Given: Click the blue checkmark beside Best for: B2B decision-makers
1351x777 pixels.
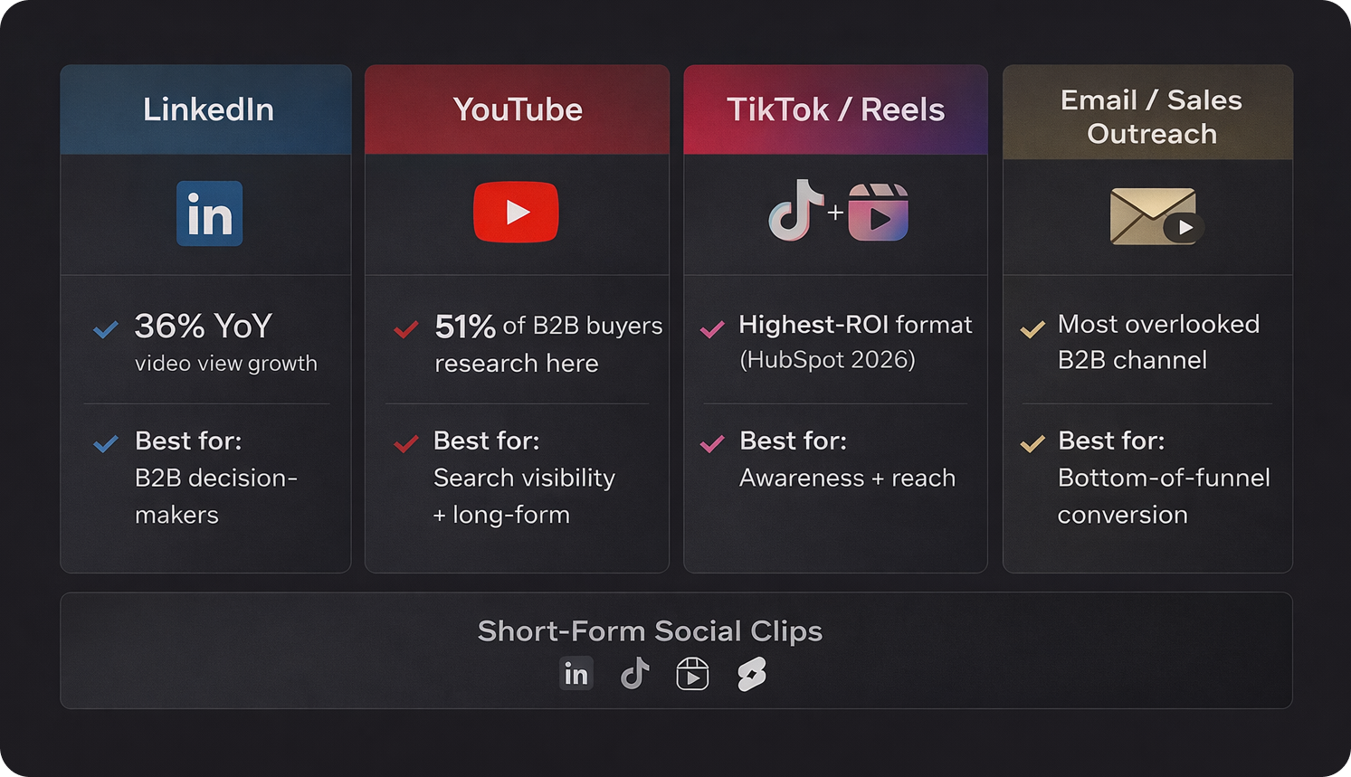Looking at the screenshot, I should 106,444.
